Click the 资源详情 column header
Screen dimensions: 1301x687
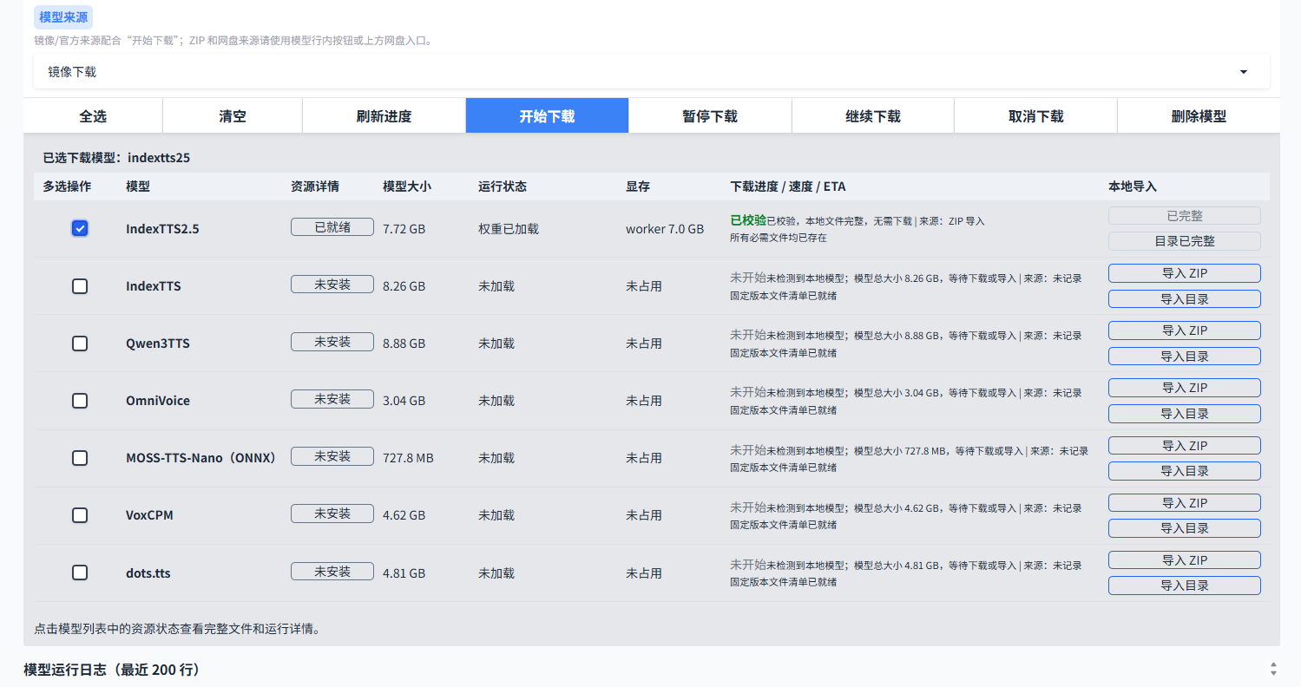coord(315,186)
